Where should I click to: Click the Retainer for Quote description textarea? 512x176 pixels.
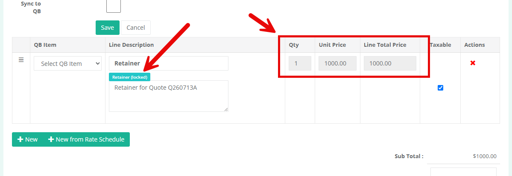(169, 96)
